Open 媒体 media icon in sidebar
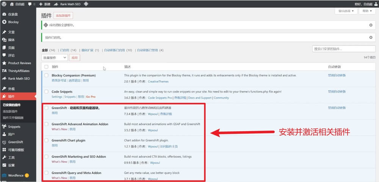379x182 pixels. pos(4,40)
